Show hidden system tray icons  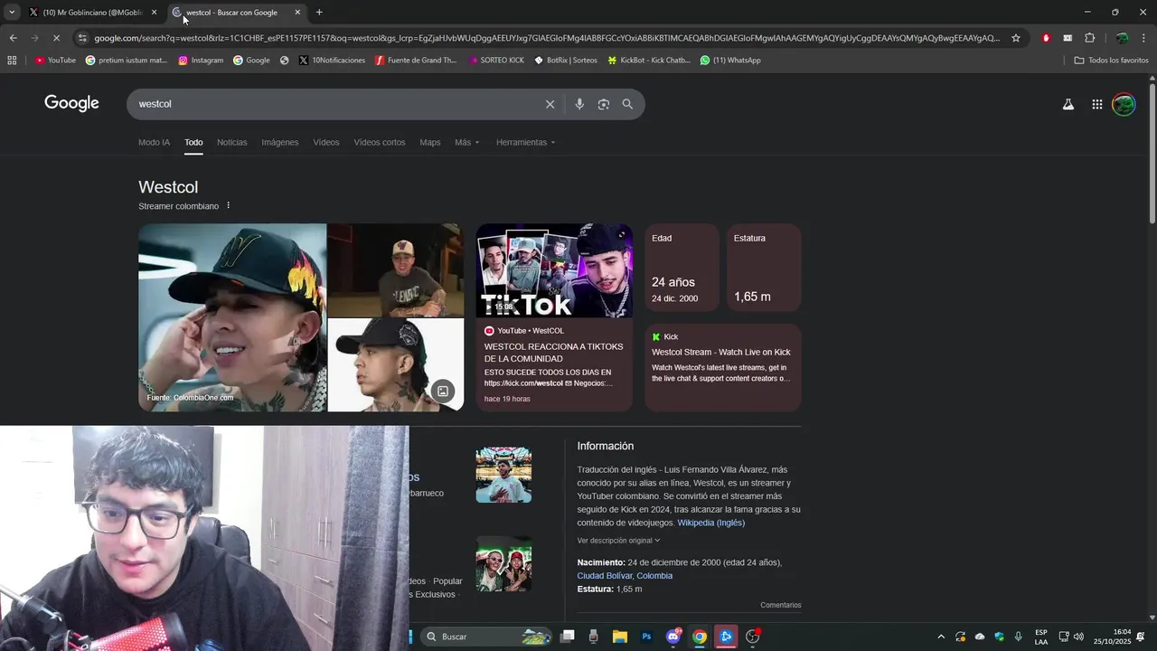coord(941,637)
